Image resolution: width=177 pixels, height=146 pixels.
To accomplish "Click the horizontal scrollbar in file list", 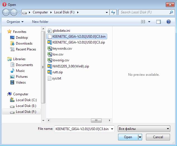I will pos(96,120).
